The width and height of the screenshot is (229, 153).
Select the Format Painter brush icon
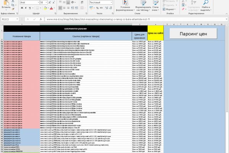pyautogui.click(x=13, y=9)
